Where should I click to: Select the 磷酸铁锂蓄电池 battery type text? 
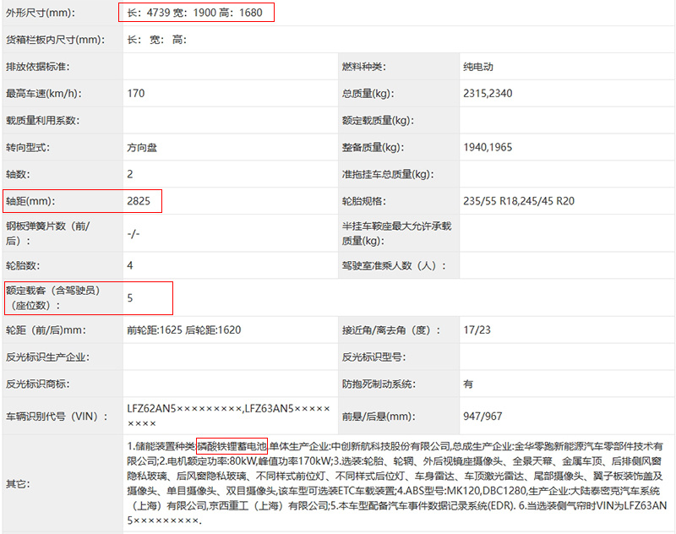pyautogui.click(x=232, y=446)
